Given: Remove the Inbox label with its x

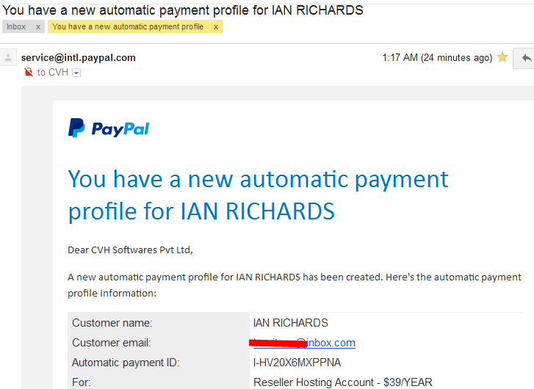Looking at the screenshot, I should [38, 27].
